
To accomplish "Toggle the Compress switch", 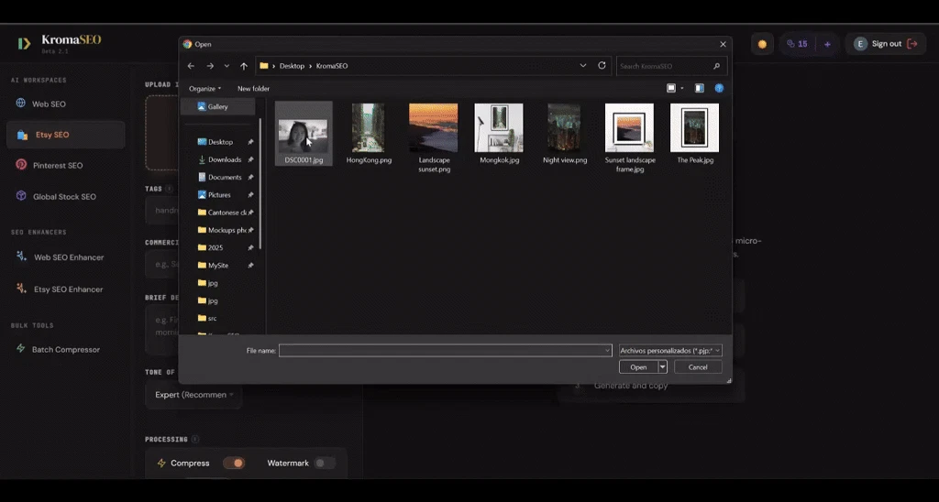I will [x=234, y=463].
